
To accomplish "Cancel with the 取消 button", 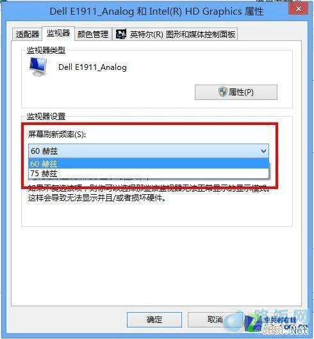I will pos(215,320).
